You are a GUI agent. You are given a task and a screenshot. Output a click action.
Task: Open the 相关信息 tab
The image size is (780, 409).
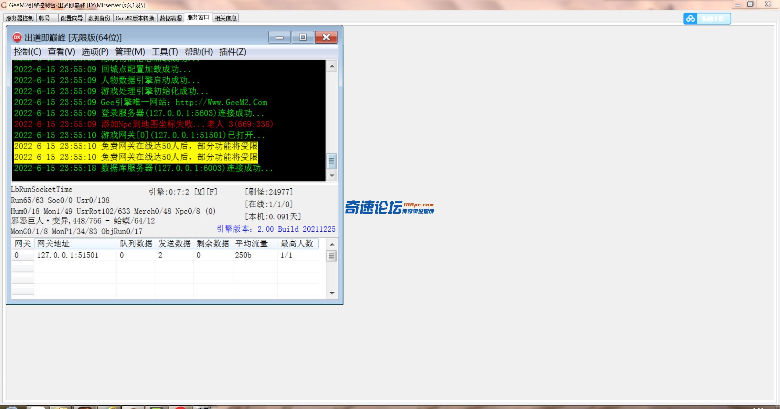[x=225, y=18]
